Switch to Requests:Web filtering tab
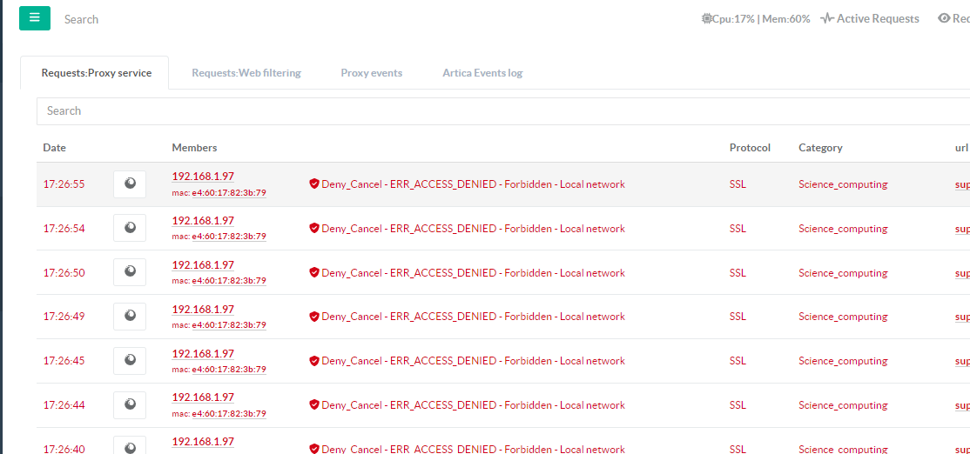 click(x=246, y=73)
